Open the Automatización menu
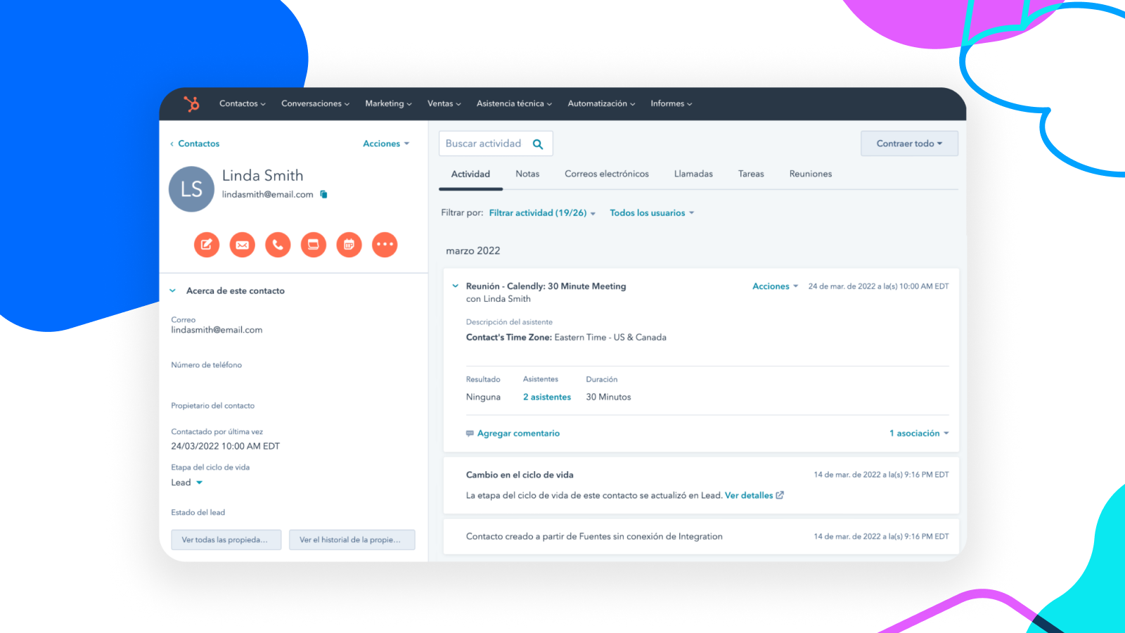1125x633 pixels. coord(600,103)
